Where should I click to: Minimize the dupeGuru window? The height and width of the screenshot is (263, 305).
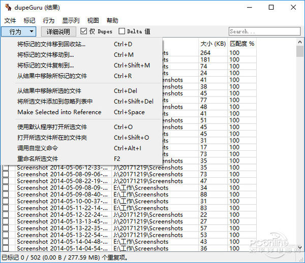pos(250,8)
